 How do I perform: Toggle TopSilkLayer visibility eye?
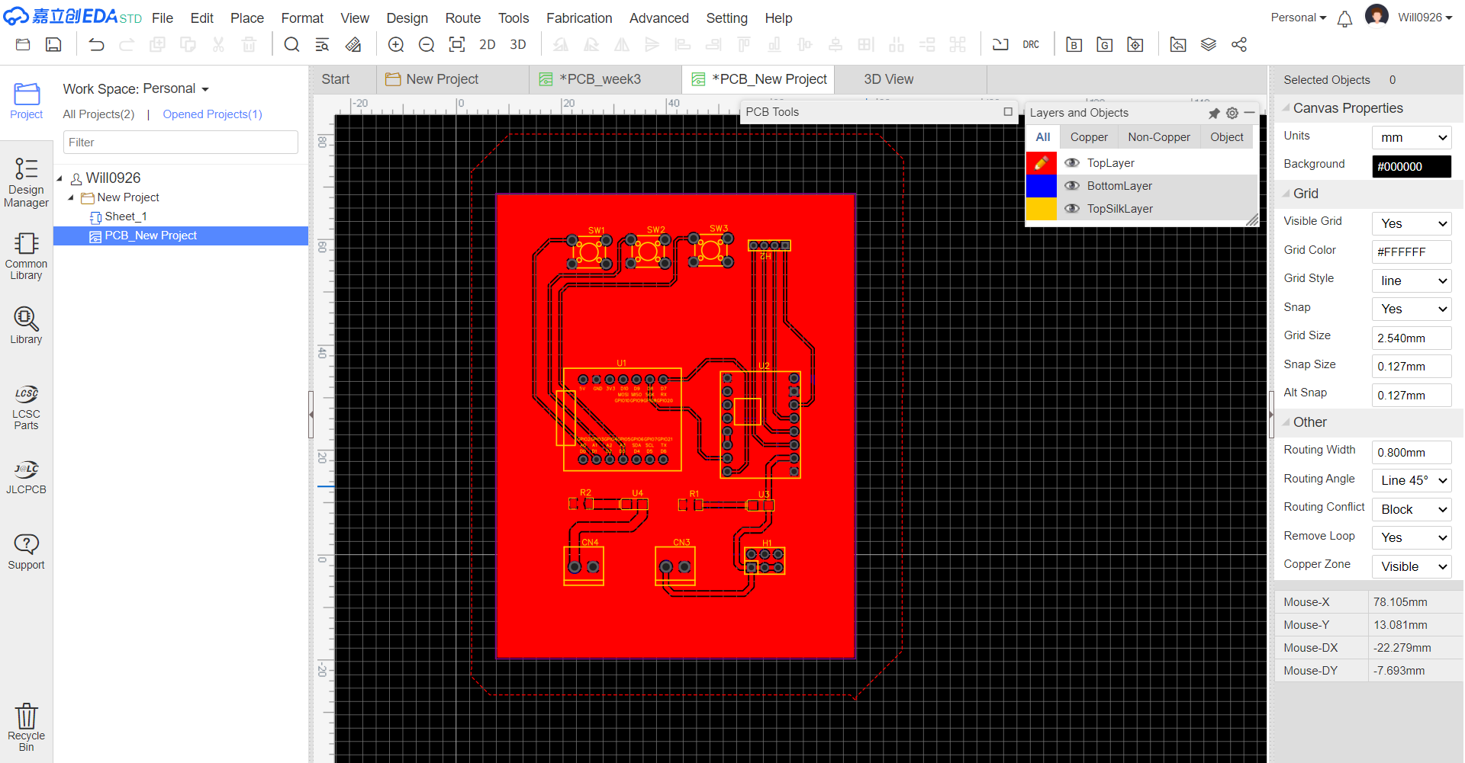1072,209
